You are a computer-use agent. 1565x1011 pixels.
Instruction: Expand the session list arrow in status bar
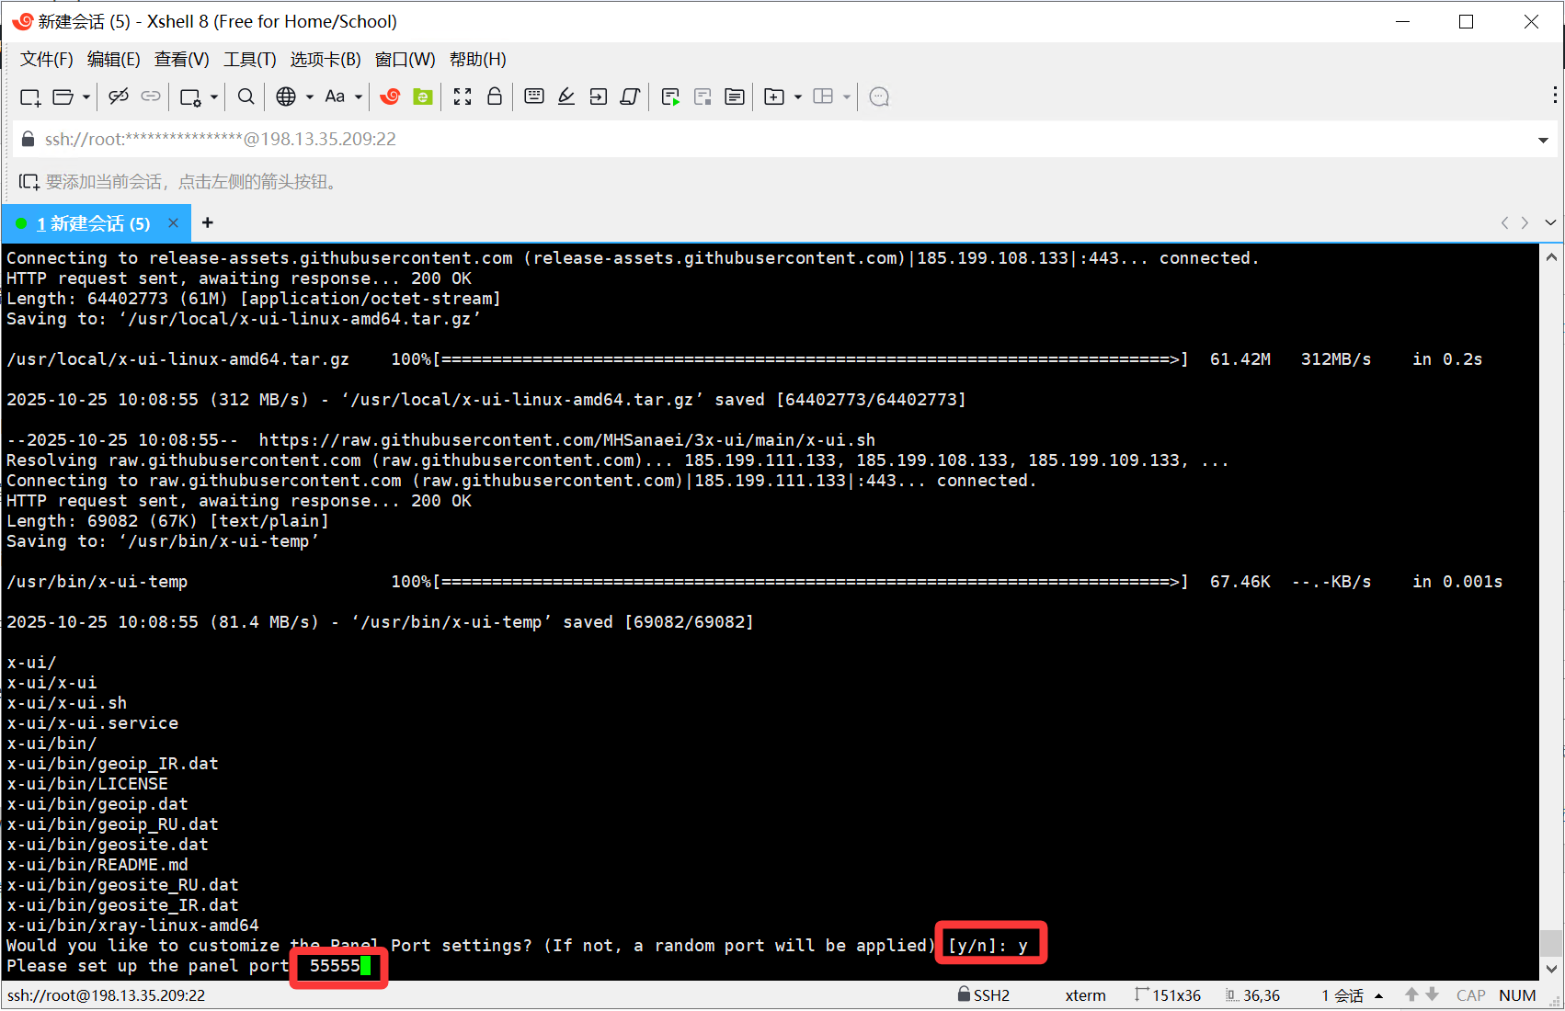pyautogui.click(x=1378, y=996)
